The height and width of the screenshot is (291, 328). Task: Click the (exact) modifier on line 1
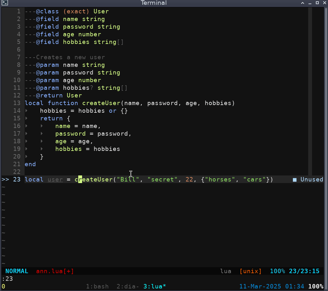(76, 11)
